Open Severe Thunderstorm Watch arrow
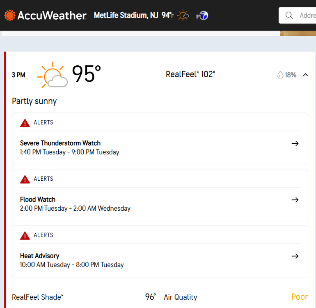 [x=295, y=143]
